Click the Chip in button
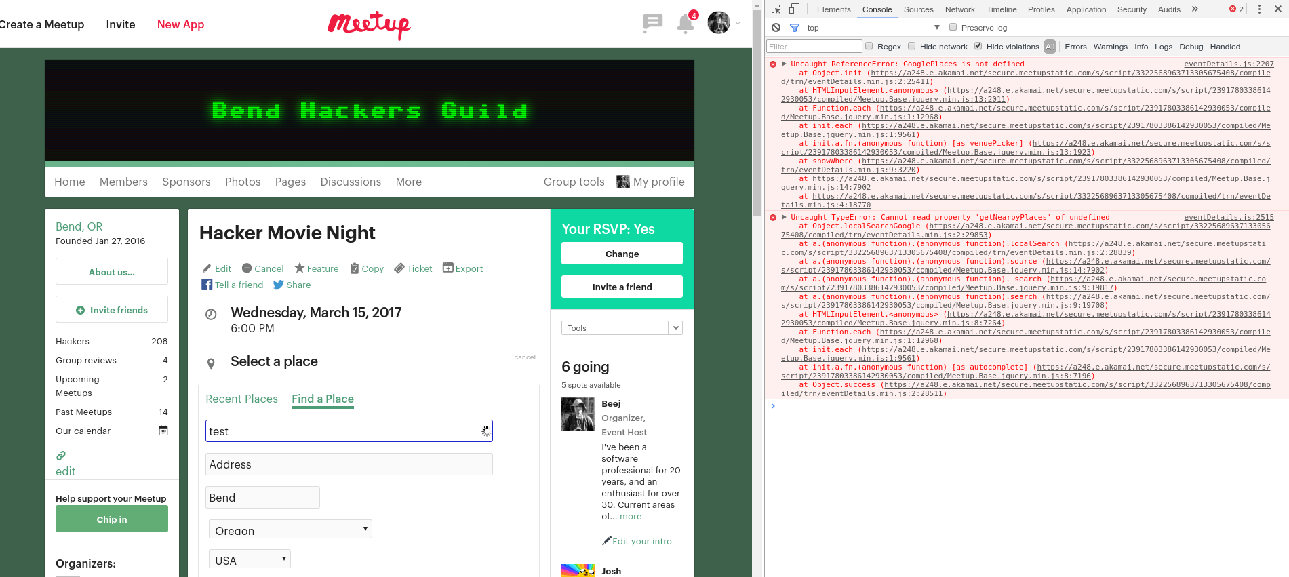Screen dimensions: 1289x577 [112, 519]
